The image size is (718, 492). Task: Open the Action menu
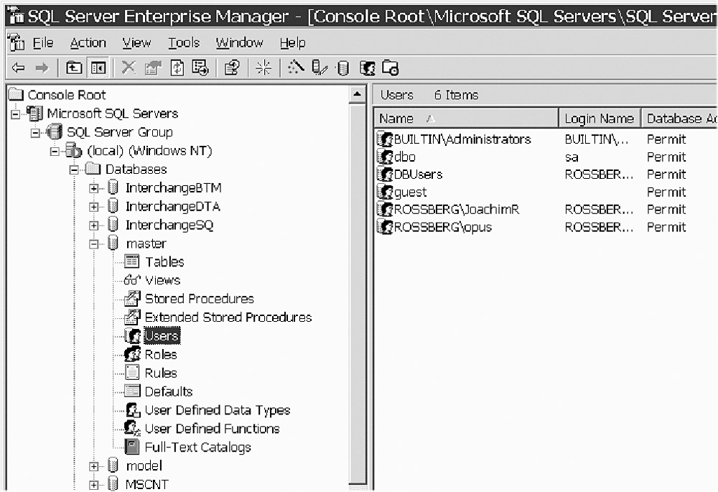click(x=88, y=43)
